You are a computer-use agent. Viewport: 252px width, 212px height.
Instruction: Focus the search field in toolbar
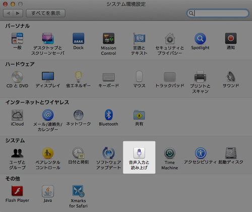[x=218, y=13]
